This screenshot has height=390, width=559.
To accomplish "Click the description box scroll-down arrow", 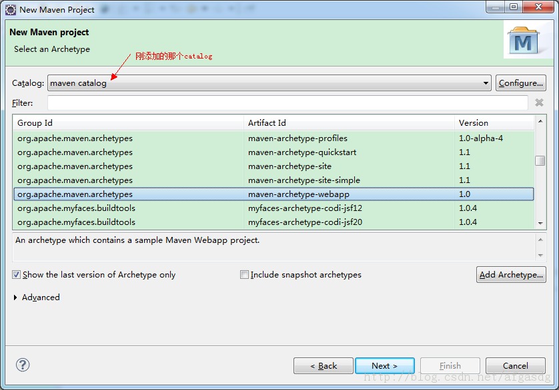I will 540,256.
